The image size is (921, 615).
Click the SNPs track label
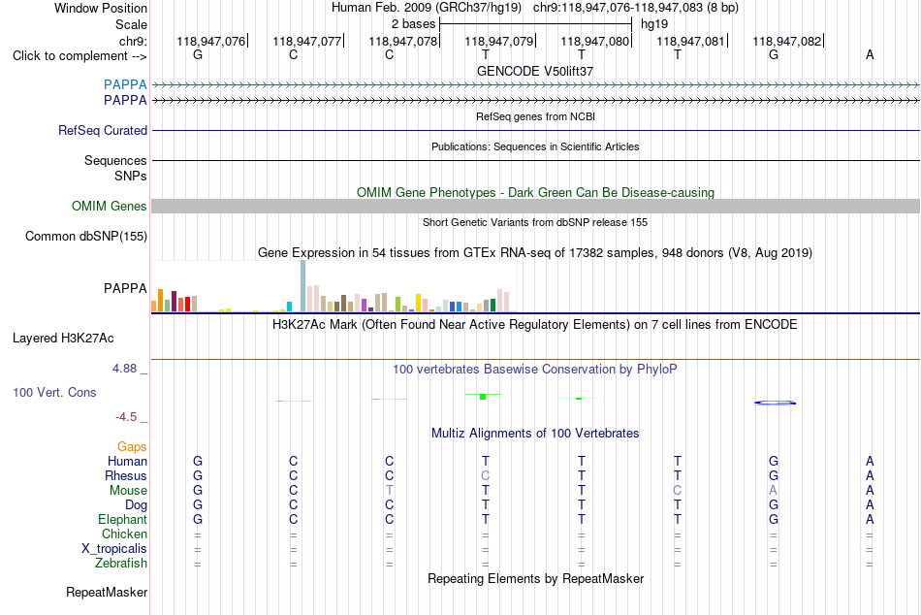click(131, 176)
